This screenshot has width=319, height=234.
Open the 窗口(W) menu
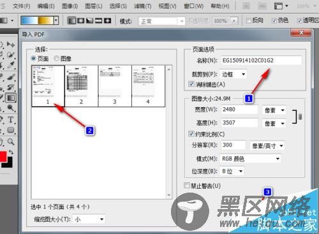193,6
